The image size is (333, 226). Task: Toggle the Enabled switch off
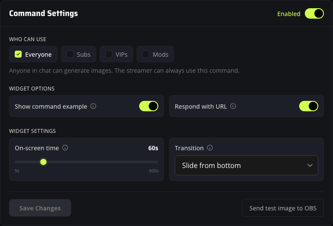tap(314, 13)
